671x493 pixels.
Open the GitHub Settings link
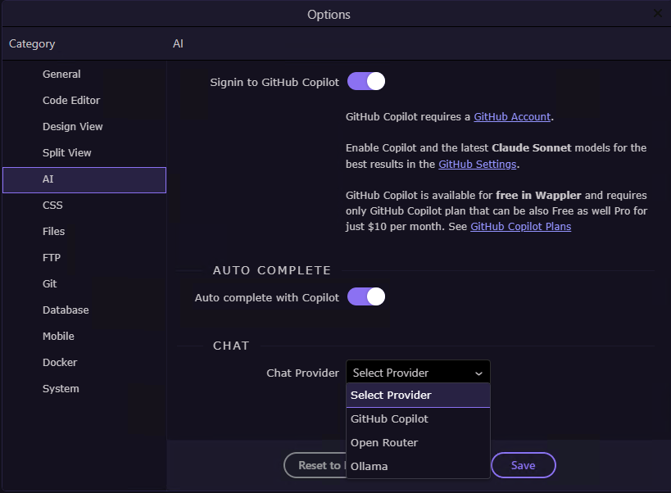(x=477, y=164)
